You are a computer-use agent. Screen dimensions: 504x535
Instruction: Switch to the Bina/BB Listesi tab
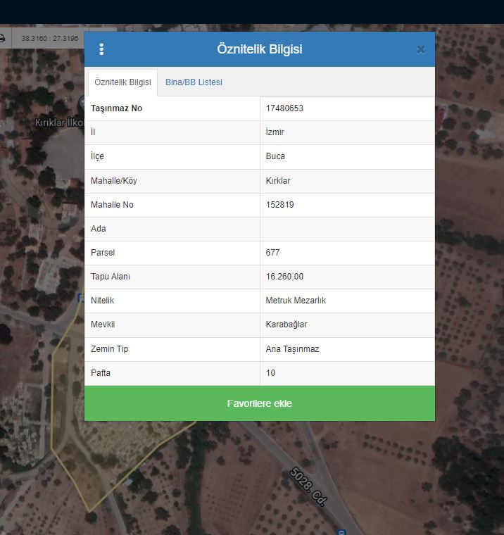click(x=194, y=82)
